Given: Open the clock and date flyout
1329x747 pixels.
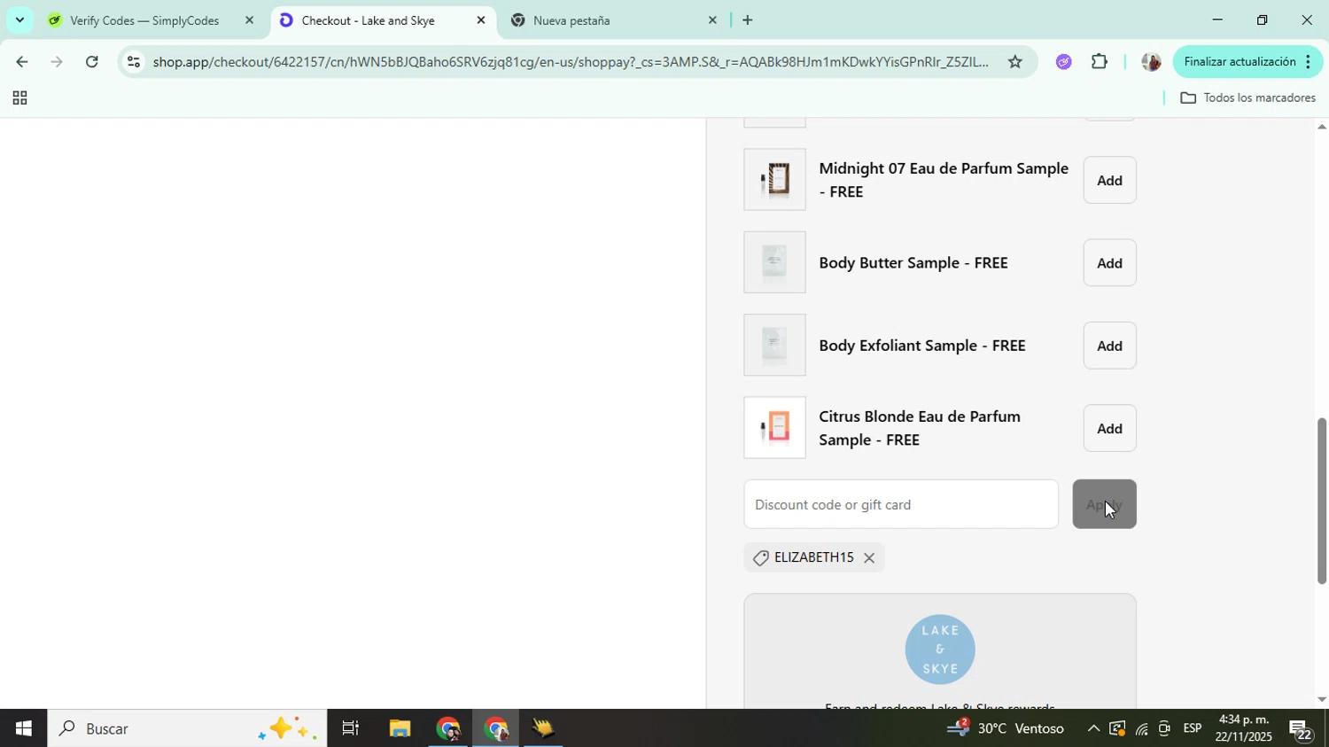Looking at the screenshot, I should [1243, 728].
